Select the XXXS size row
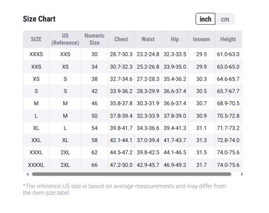The image size is (269, 213). pos(132,54)
